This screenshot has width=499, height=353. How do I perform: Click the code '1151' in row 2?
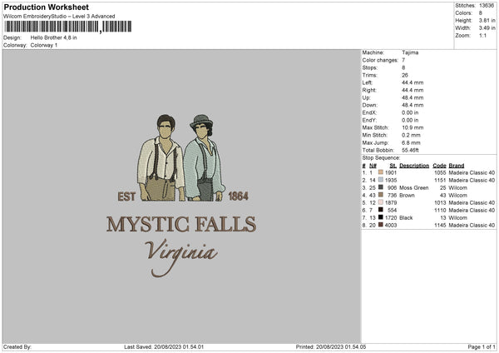point(440,181)
